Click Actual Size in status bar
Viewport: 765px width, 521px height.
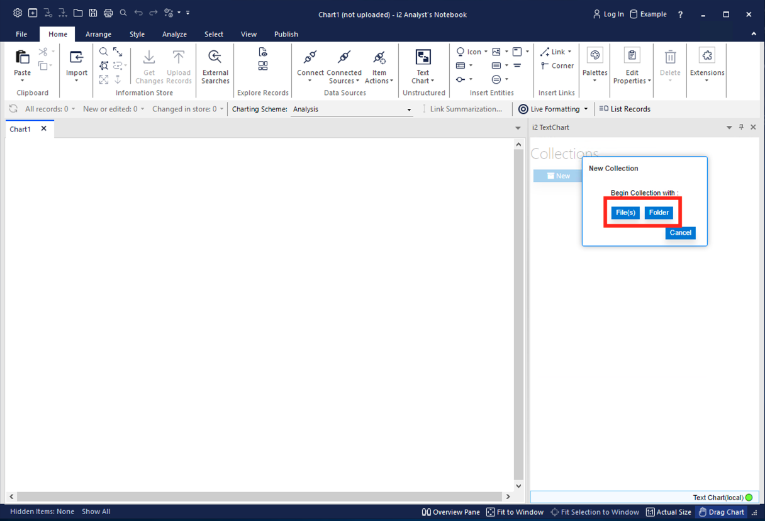668,512
